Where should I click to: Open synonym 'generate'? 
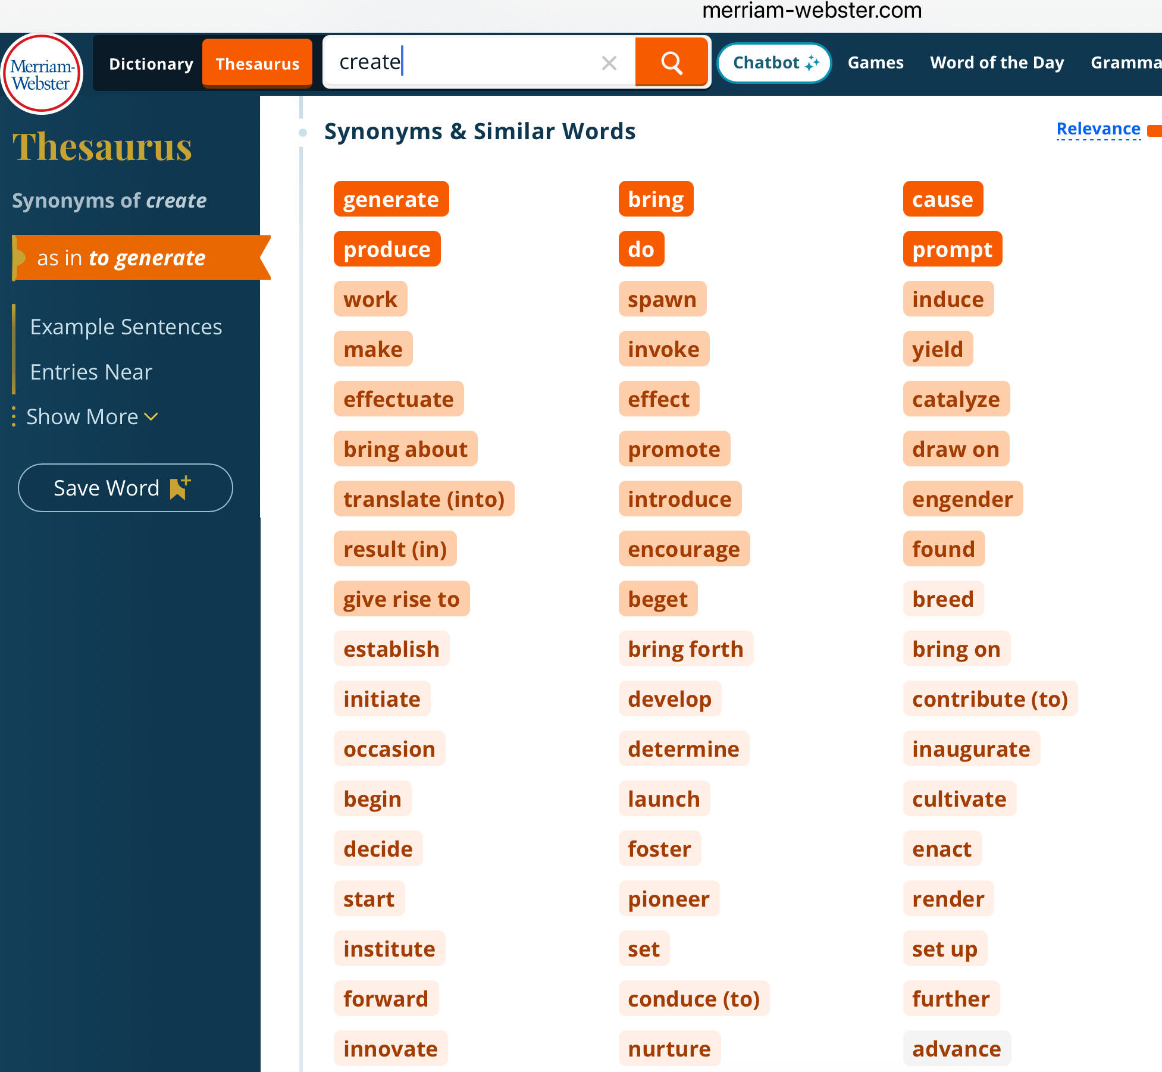(391, 199)
